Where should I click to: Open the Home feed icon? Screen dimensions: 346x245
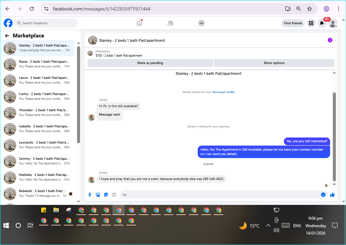pos(139,23)
